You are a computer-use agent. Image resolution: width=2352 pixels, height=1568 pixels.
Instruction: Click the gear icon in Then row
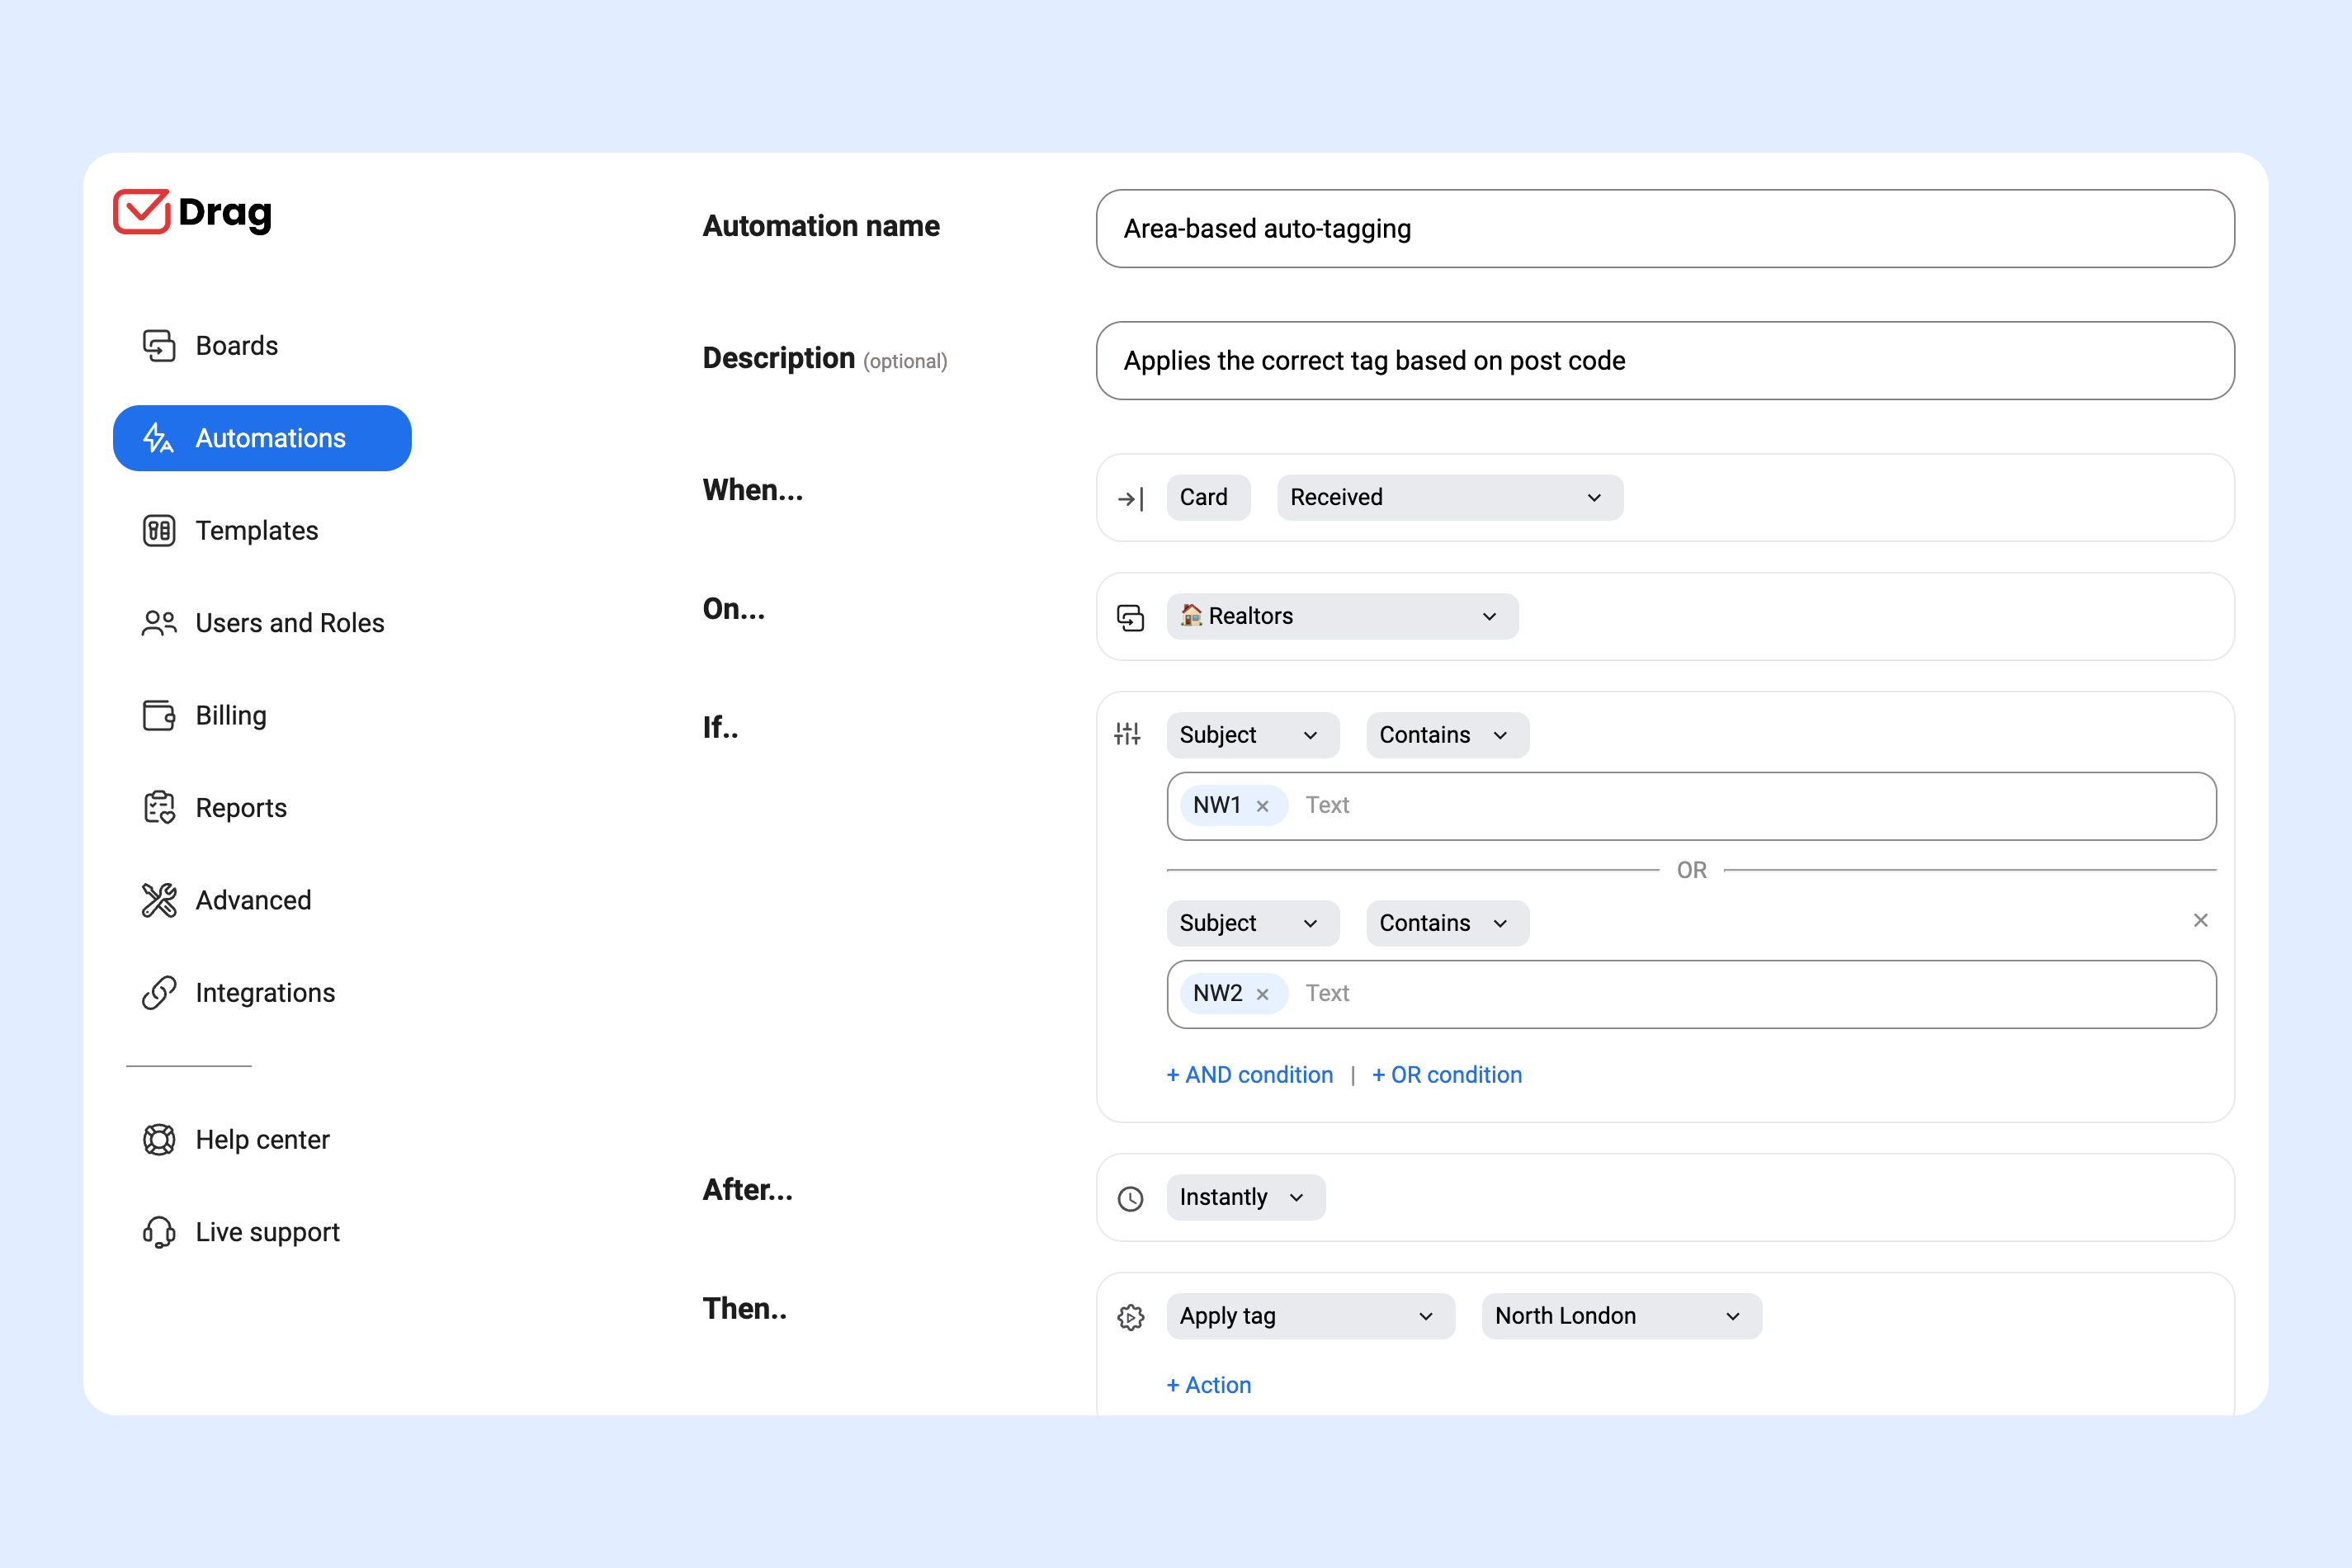tap(1131, 1317)
